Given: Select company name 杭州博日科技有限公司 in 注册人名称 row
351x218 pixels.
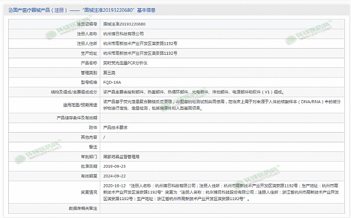Looking at the screenshot, I should click(x=123, y=34).
